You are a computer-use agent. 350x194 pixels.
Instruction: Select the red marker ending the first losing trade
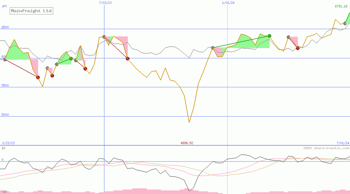click(38, 78)
